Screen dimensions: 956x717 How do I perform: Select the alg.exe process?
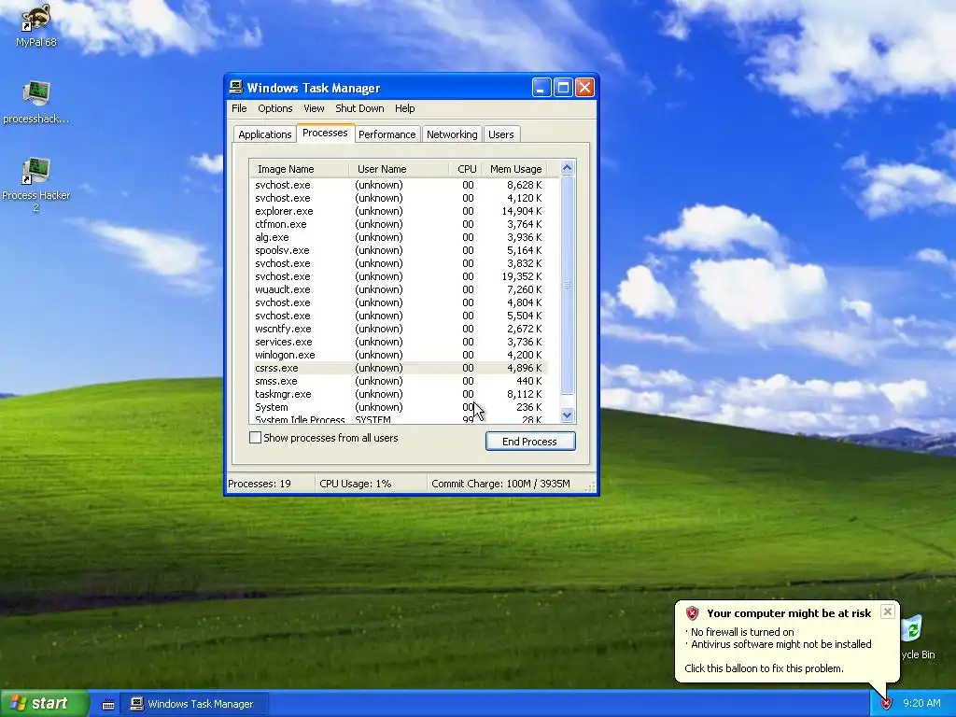pyautogui.click(x=399, y=237)
